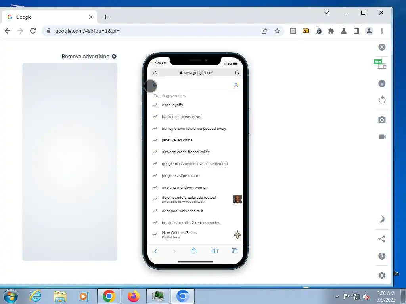
Task: Click the muted volume tray icon
Action: pyautogui.click(x=366, y=296)
